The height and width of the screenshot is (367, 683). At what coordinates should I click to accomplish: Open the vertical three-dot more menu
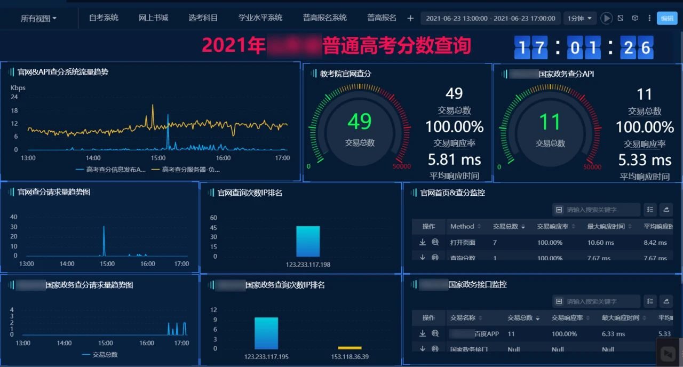point(649,18)
